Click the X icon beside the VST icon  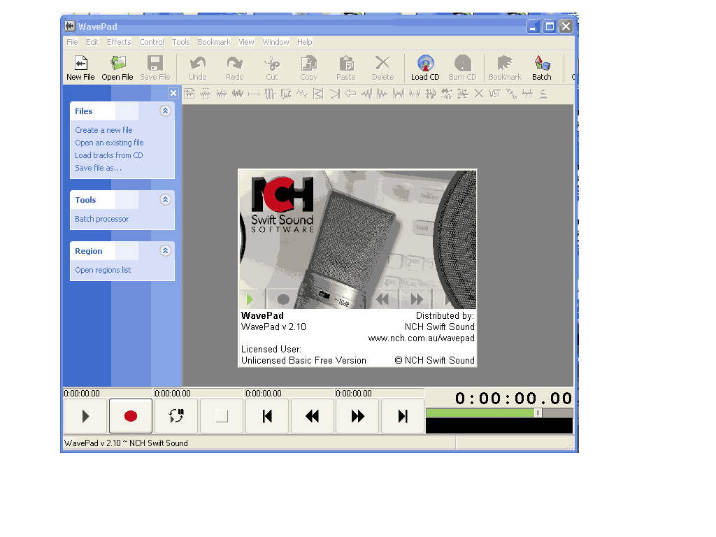point(478,94)
